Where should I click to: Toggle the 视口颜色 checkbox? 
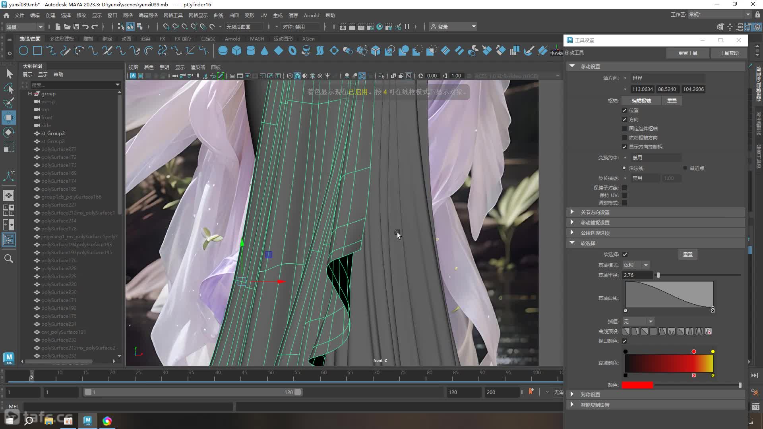[624, 341]
